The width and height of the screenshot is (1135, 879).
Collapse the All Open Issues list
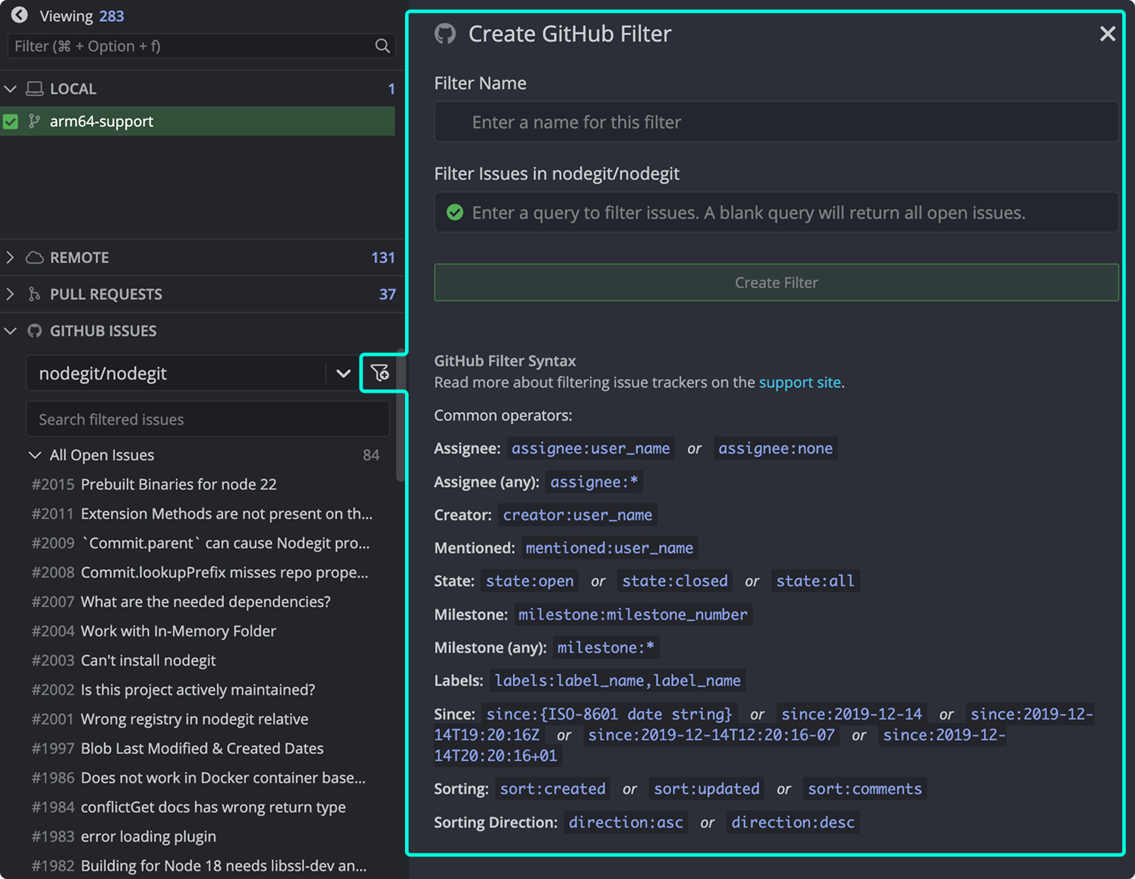pos(35,455)
